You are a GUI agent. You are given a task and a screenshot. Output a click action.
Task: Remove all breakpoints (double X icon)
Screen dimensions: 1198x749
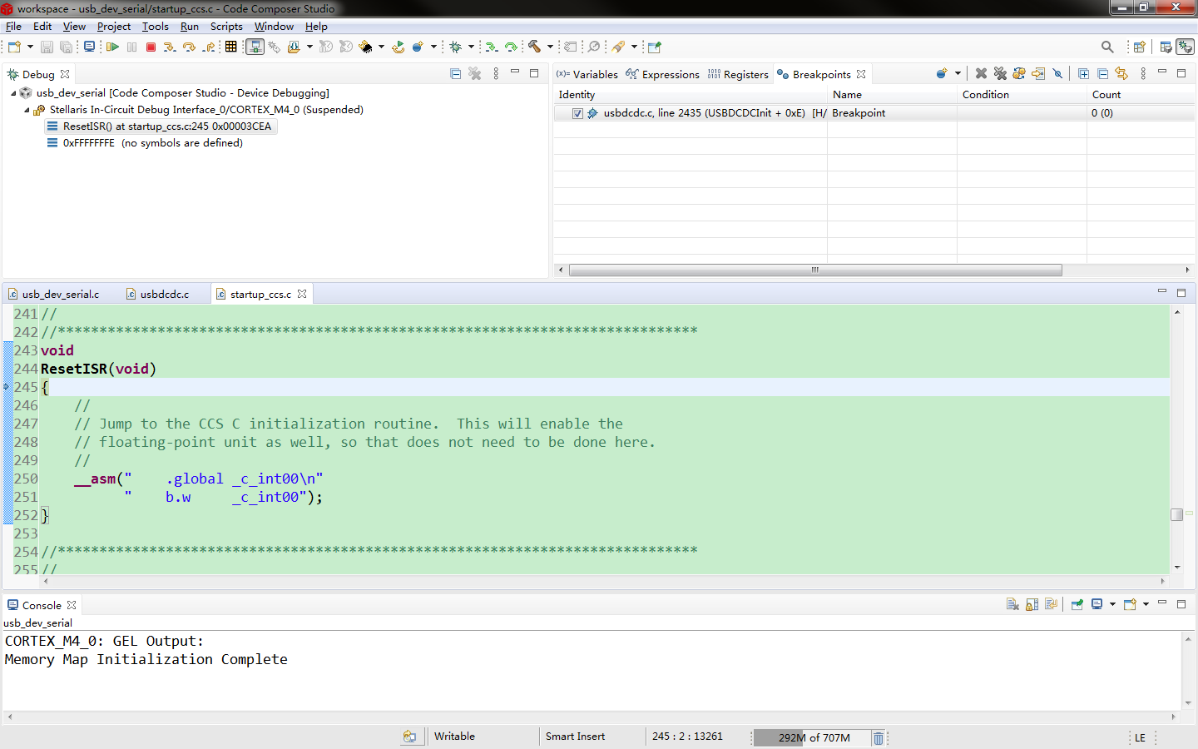pyautogui.click(x=1000, y=74)
